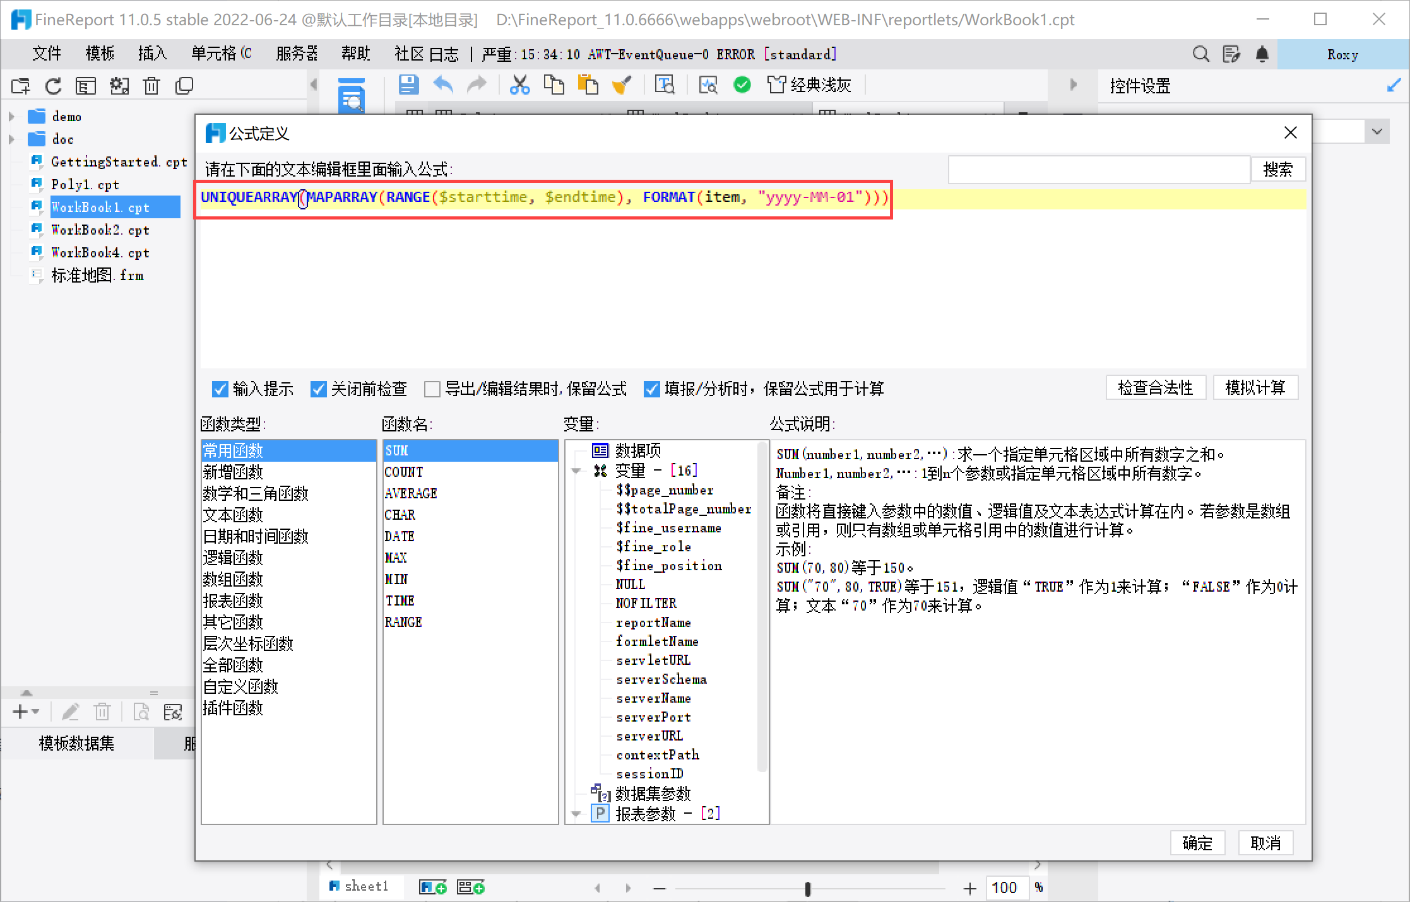The width and height of the screenshot is (1410, 902).
Task: Click the zoom slider handle
Action: click(808, 889)
